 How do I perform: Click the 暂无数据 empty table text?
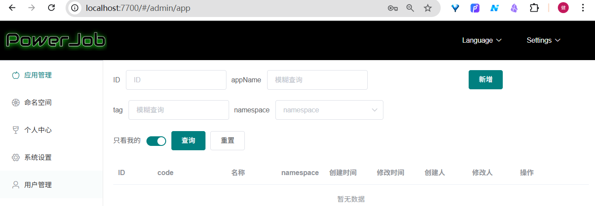click(x=351, y=199)
